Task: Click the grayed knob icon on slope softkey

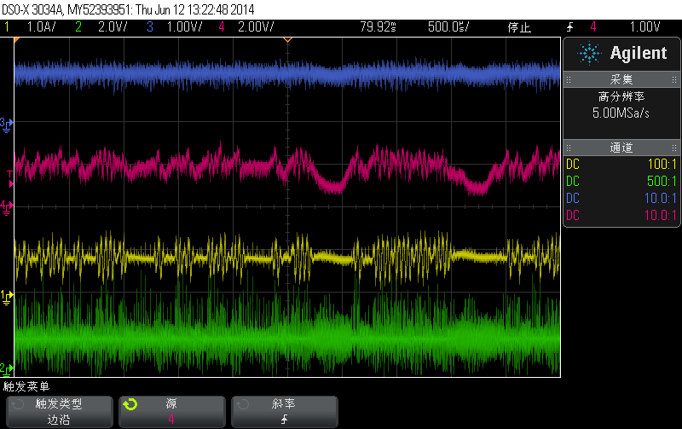Action: tap(243, 404)
